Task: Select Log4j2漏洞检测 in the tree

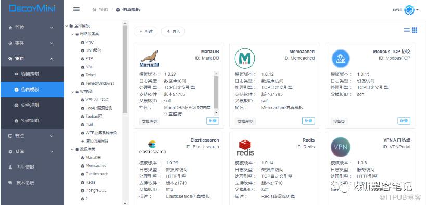Action: (99, 108)
